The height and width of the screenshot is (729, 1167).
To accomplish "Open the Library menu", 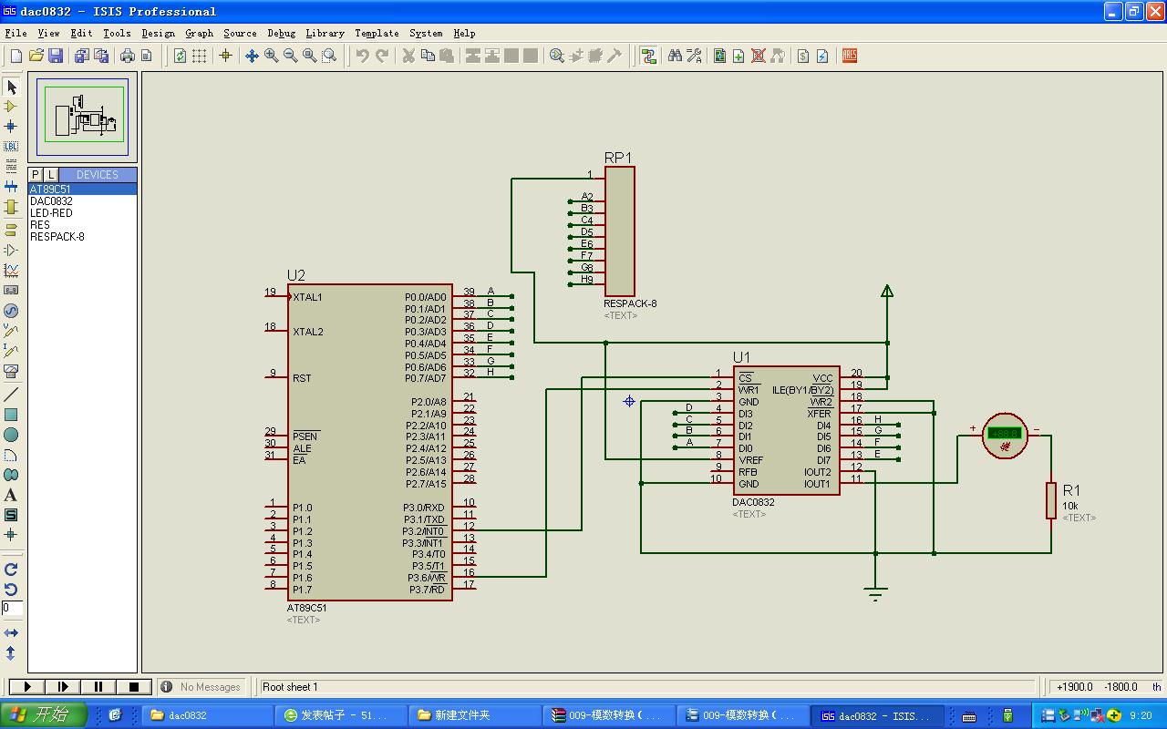I will pos(325,33).
